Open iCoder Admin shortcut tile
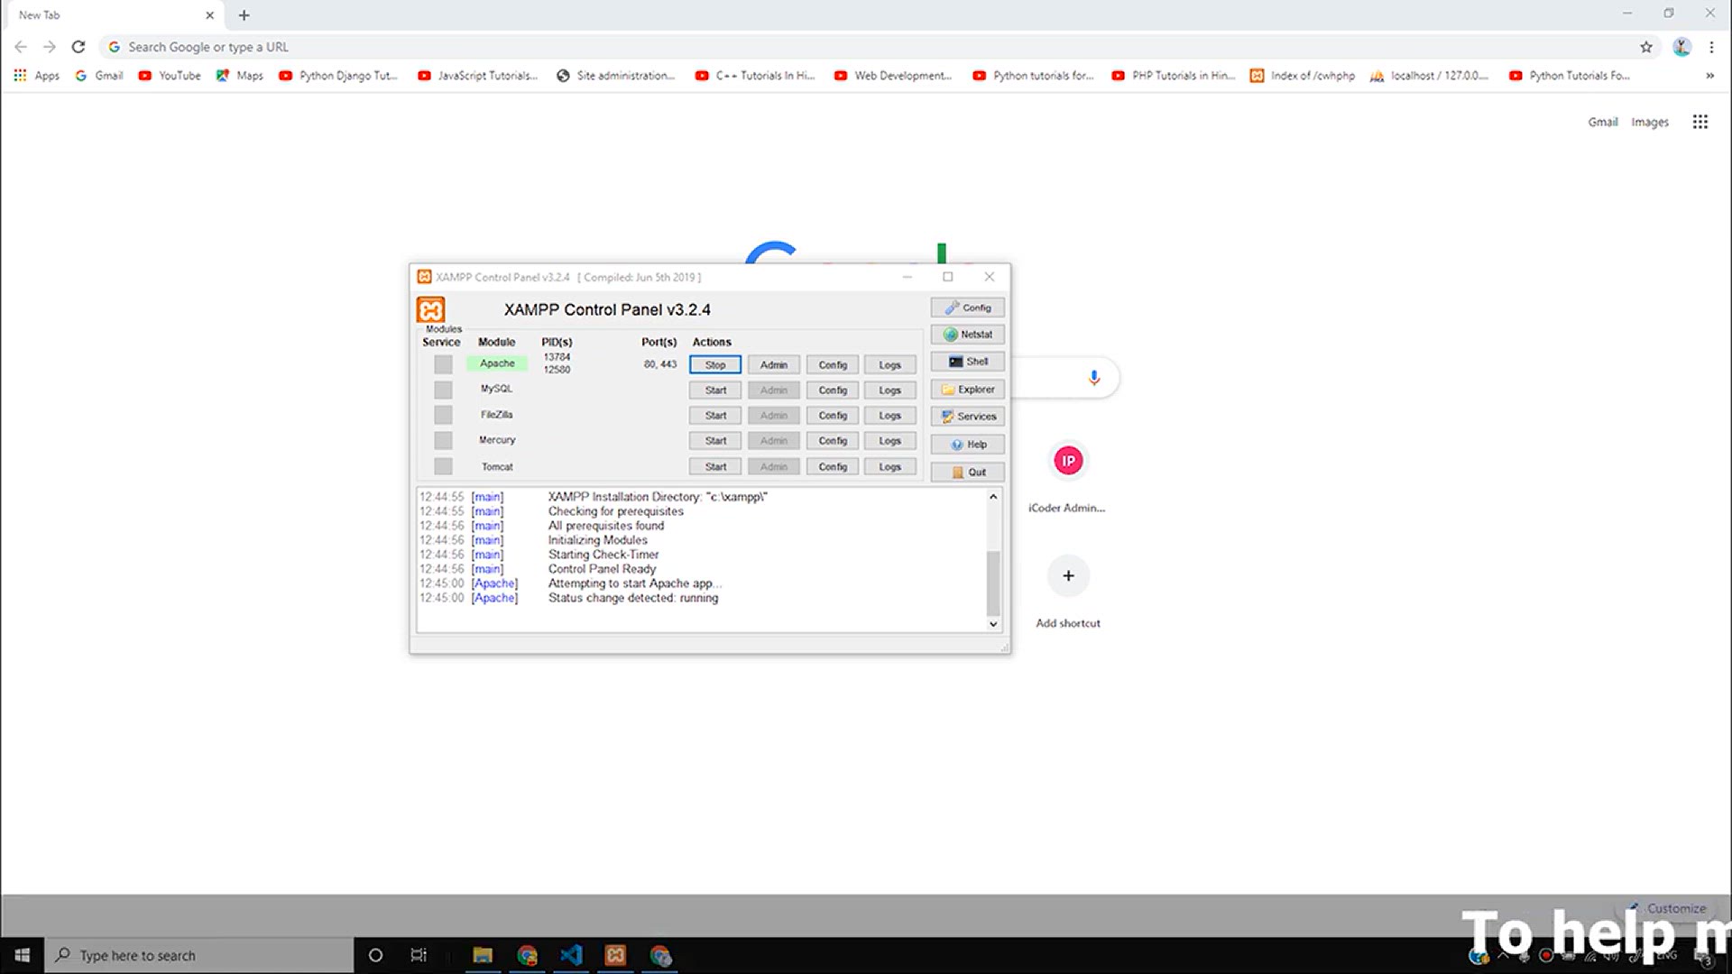Viewport: 1732px width, 974px height. click(1068, 478)
